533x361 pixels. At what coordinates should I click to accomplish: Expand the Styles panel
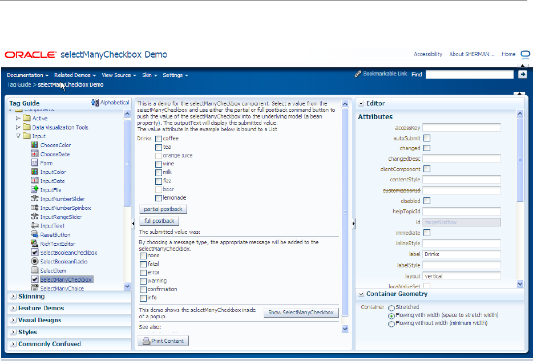(x=13, y=332)
